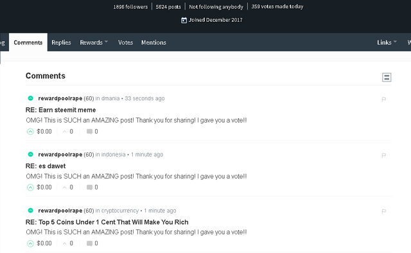Open replies icon on es dawet comment
Viewport: 411px width, 253px height.
pos(89,188)
